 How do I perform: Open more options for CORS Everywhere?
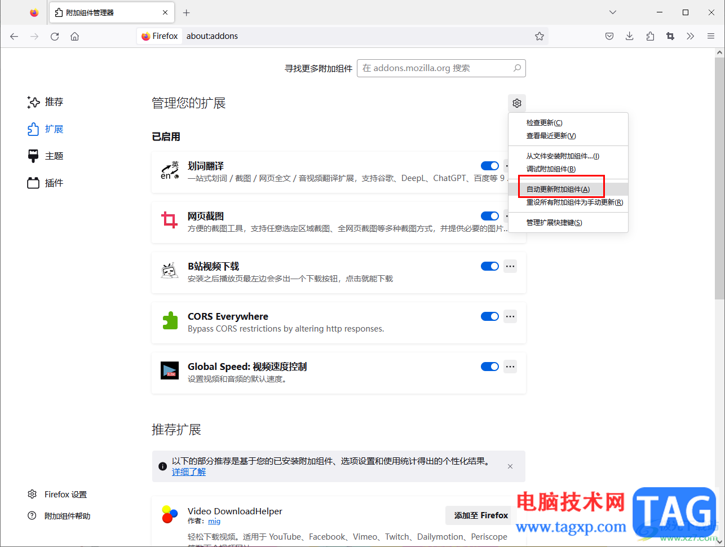tap(510, 316)
